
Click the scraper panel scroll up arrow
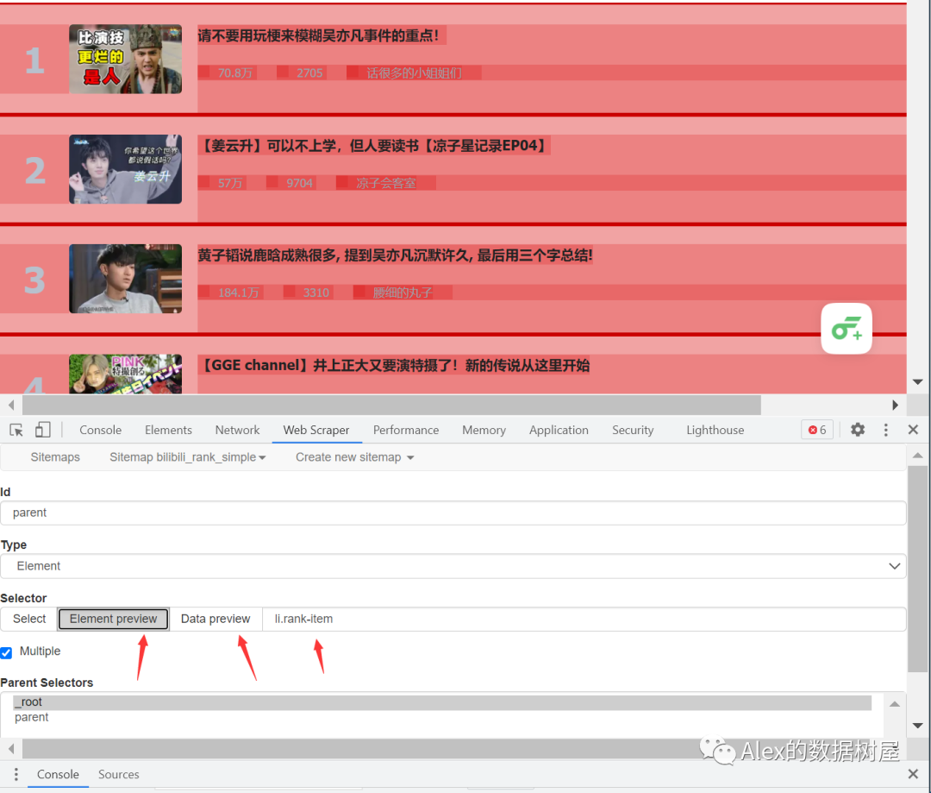(x=918, y=456)
